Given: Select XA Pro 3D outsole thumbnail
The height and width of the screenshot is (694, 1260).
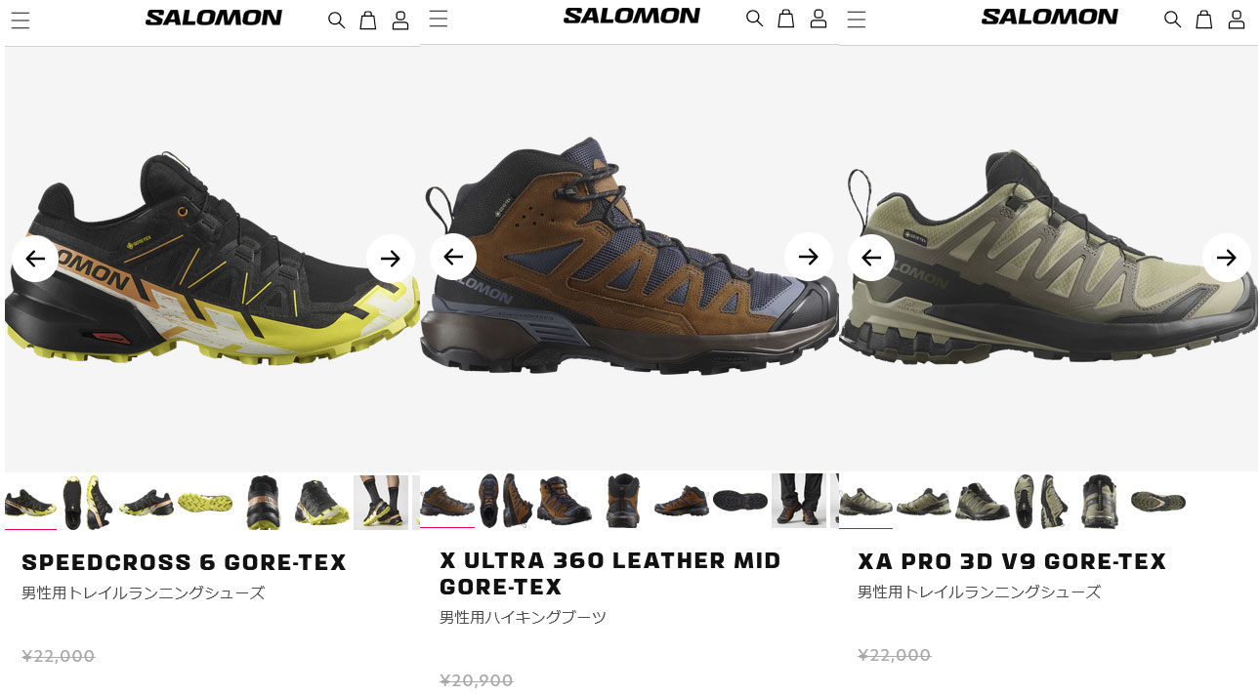Looking at the screenshot, I should 1158,502.
